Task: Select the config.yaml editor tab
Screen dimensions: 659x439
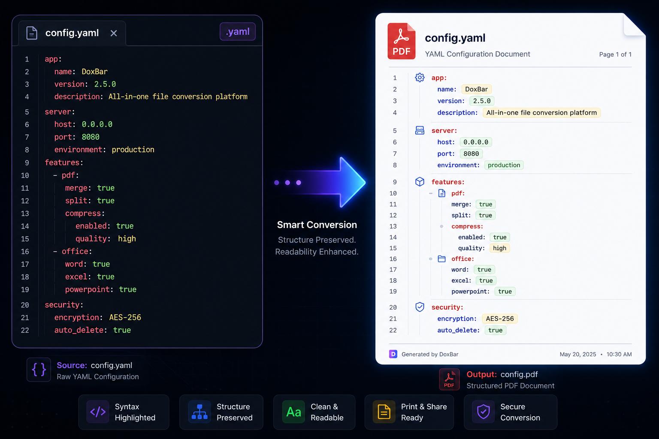Action: coord(72,33)
